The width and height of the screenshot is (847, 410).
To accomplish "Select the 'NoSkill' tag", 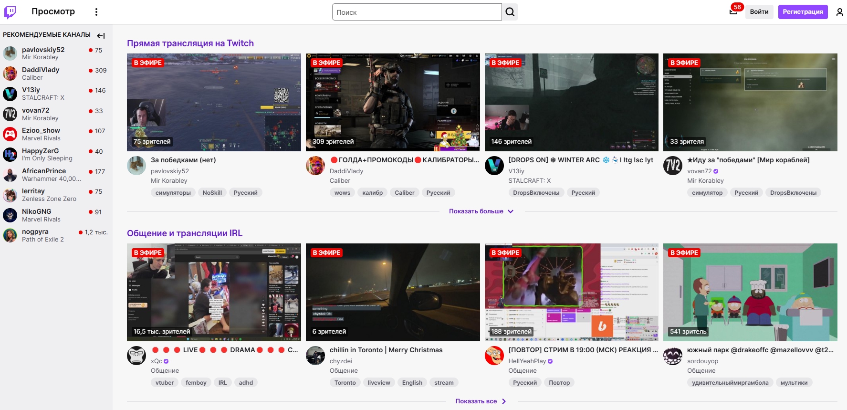I will 212,193.
